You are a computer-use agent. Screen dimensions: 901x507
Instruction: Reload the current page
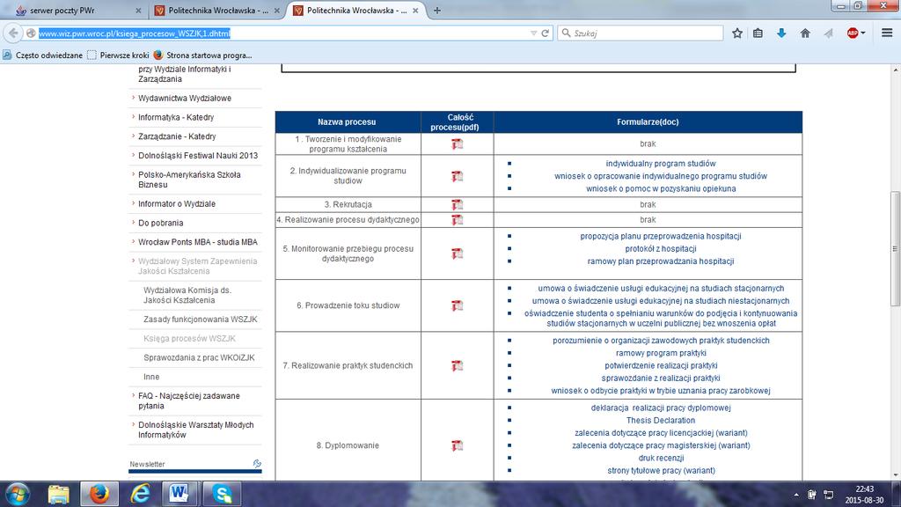click(546, 33)
